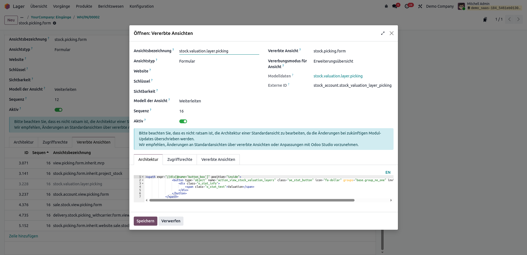Open the Lager app home icon

(x=7, y=6)
